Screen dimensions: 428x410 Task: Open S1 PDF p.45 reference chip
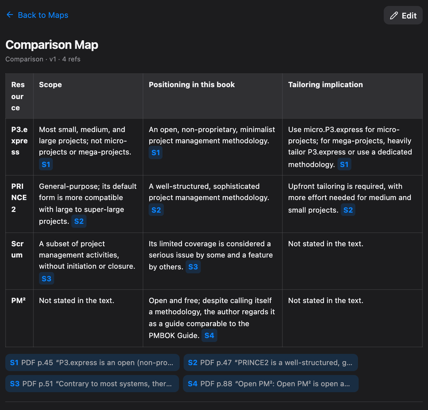(x=92, y=362)
